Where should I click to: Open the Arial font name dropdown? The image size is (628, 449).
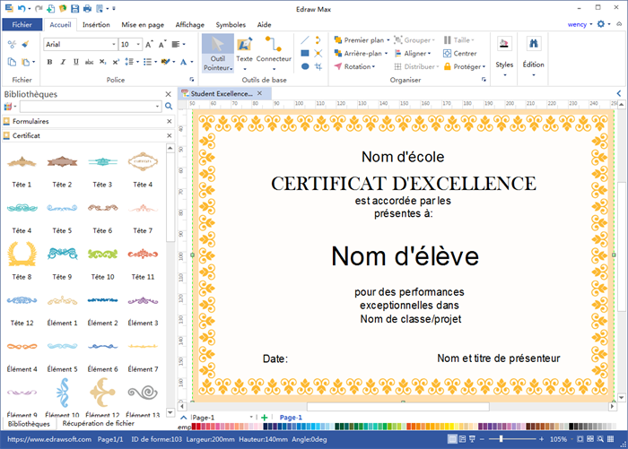click(x=113, y=44)
